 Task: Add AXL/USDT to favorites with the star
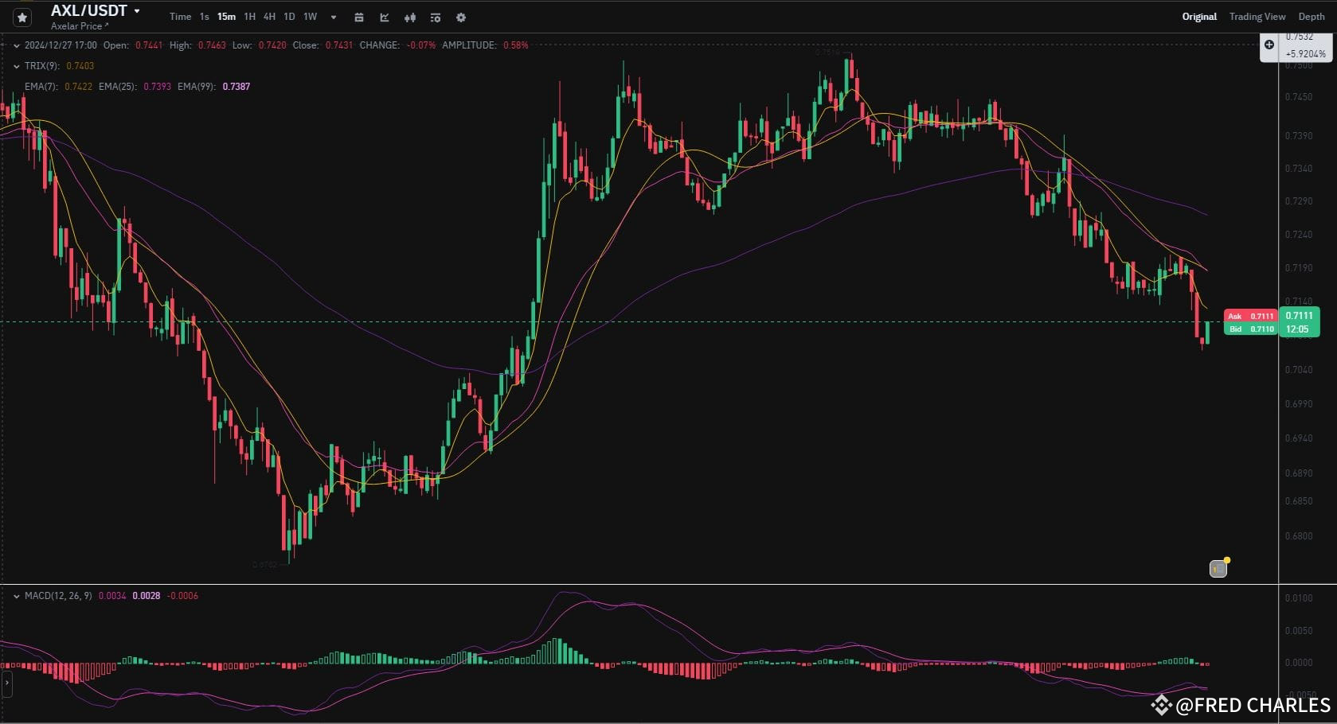(22, 17)
